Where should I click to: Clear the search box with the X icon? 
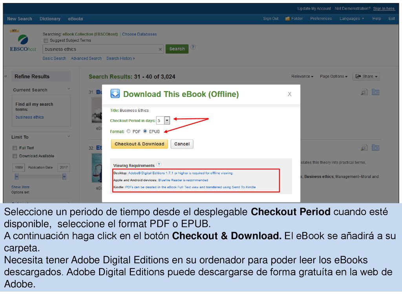coord(160,49)
